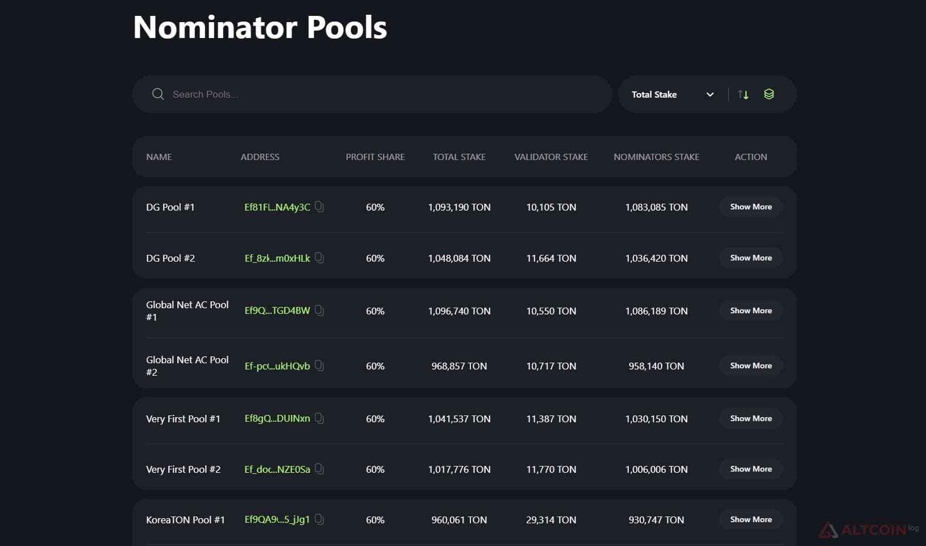
Task: Show more for DG Pool #2
Action: pyautogui.click(x=751, y=258)
